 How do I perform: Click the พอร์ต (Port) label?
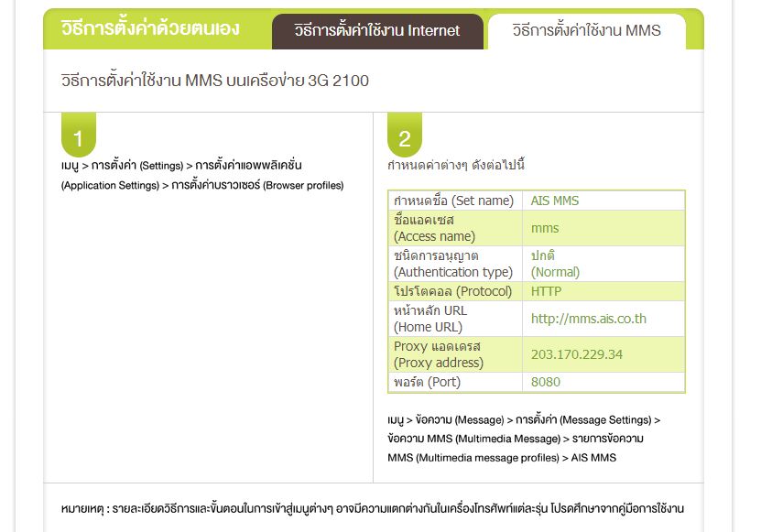tap(427, 382)
